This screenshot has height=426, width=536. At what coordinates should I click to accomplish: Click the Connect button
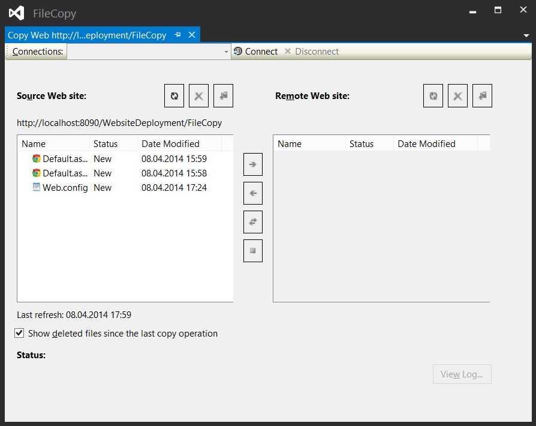click(x=255, y=52)
